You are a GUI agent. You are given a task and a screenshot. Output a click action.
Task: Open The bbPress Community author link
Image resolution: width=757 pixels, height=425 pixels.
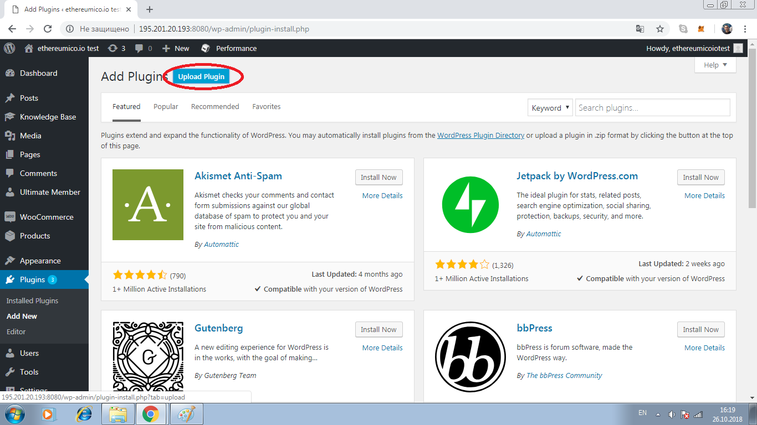(564, 375)
